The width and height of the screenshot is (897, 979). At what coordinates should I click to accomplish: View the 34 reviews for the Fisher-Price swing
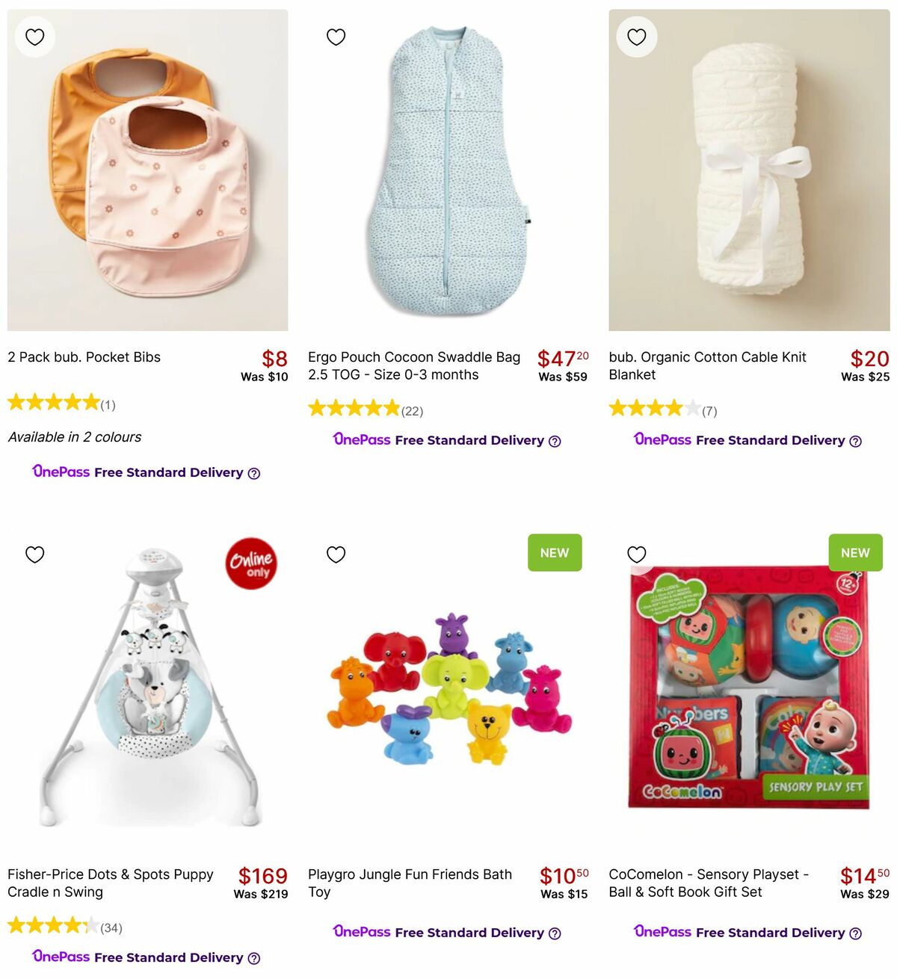(113, 927)
